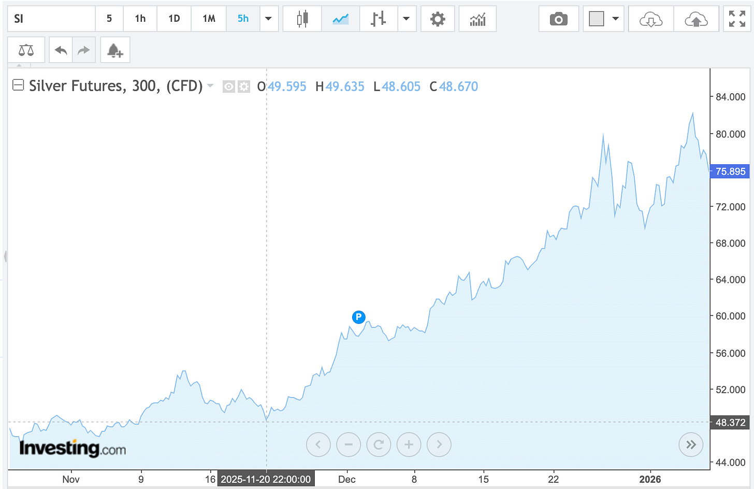The width and height of the screenshot is (754, 489).
Task: Open chart settings gear
Action: tap(438, 19)
